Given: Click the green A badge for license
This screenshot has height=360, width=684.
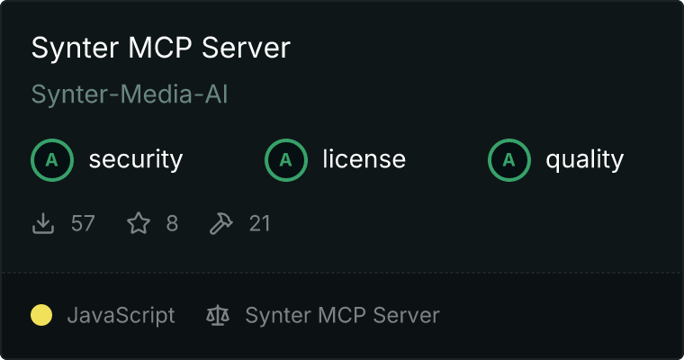Looking at the screenshot, I should pos(286,160).
